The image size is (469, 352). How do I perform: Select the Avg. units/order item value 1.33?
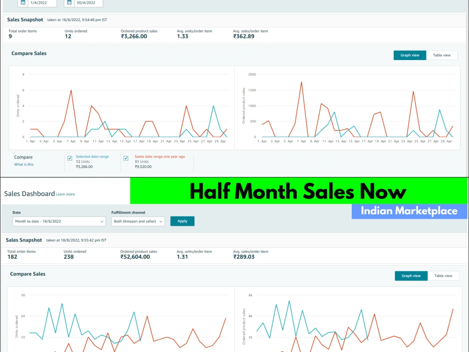point(182,36)
